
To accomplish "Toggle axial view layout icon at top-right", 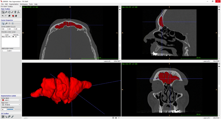I will [x=120, y=7].
